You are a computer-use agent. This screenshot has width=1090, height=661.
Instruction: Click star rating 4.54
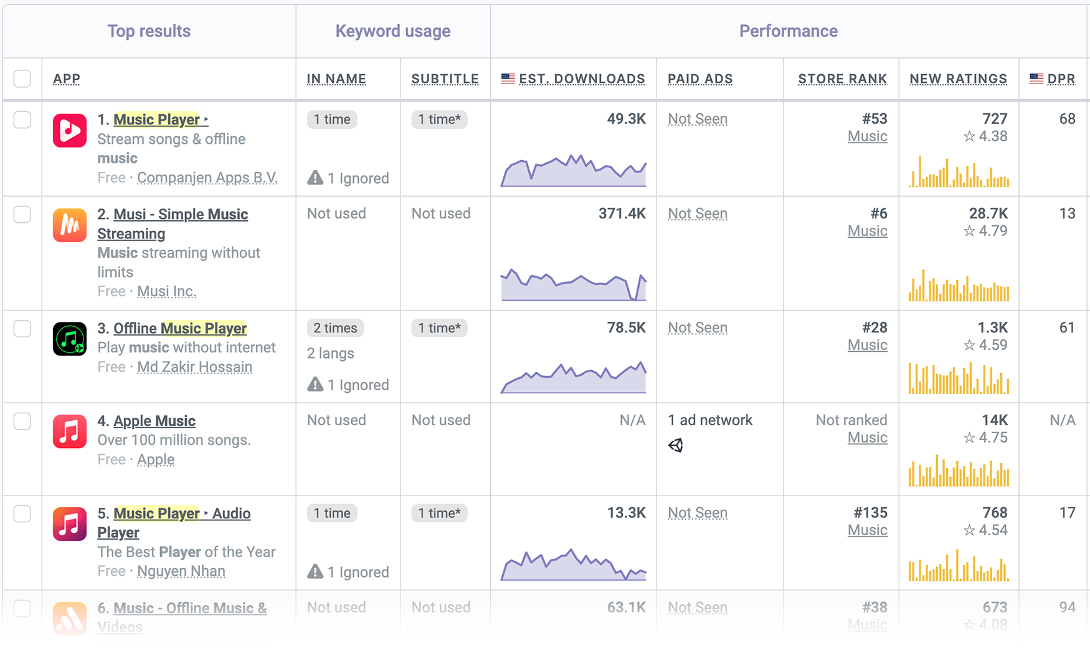[x=985, y=530]
